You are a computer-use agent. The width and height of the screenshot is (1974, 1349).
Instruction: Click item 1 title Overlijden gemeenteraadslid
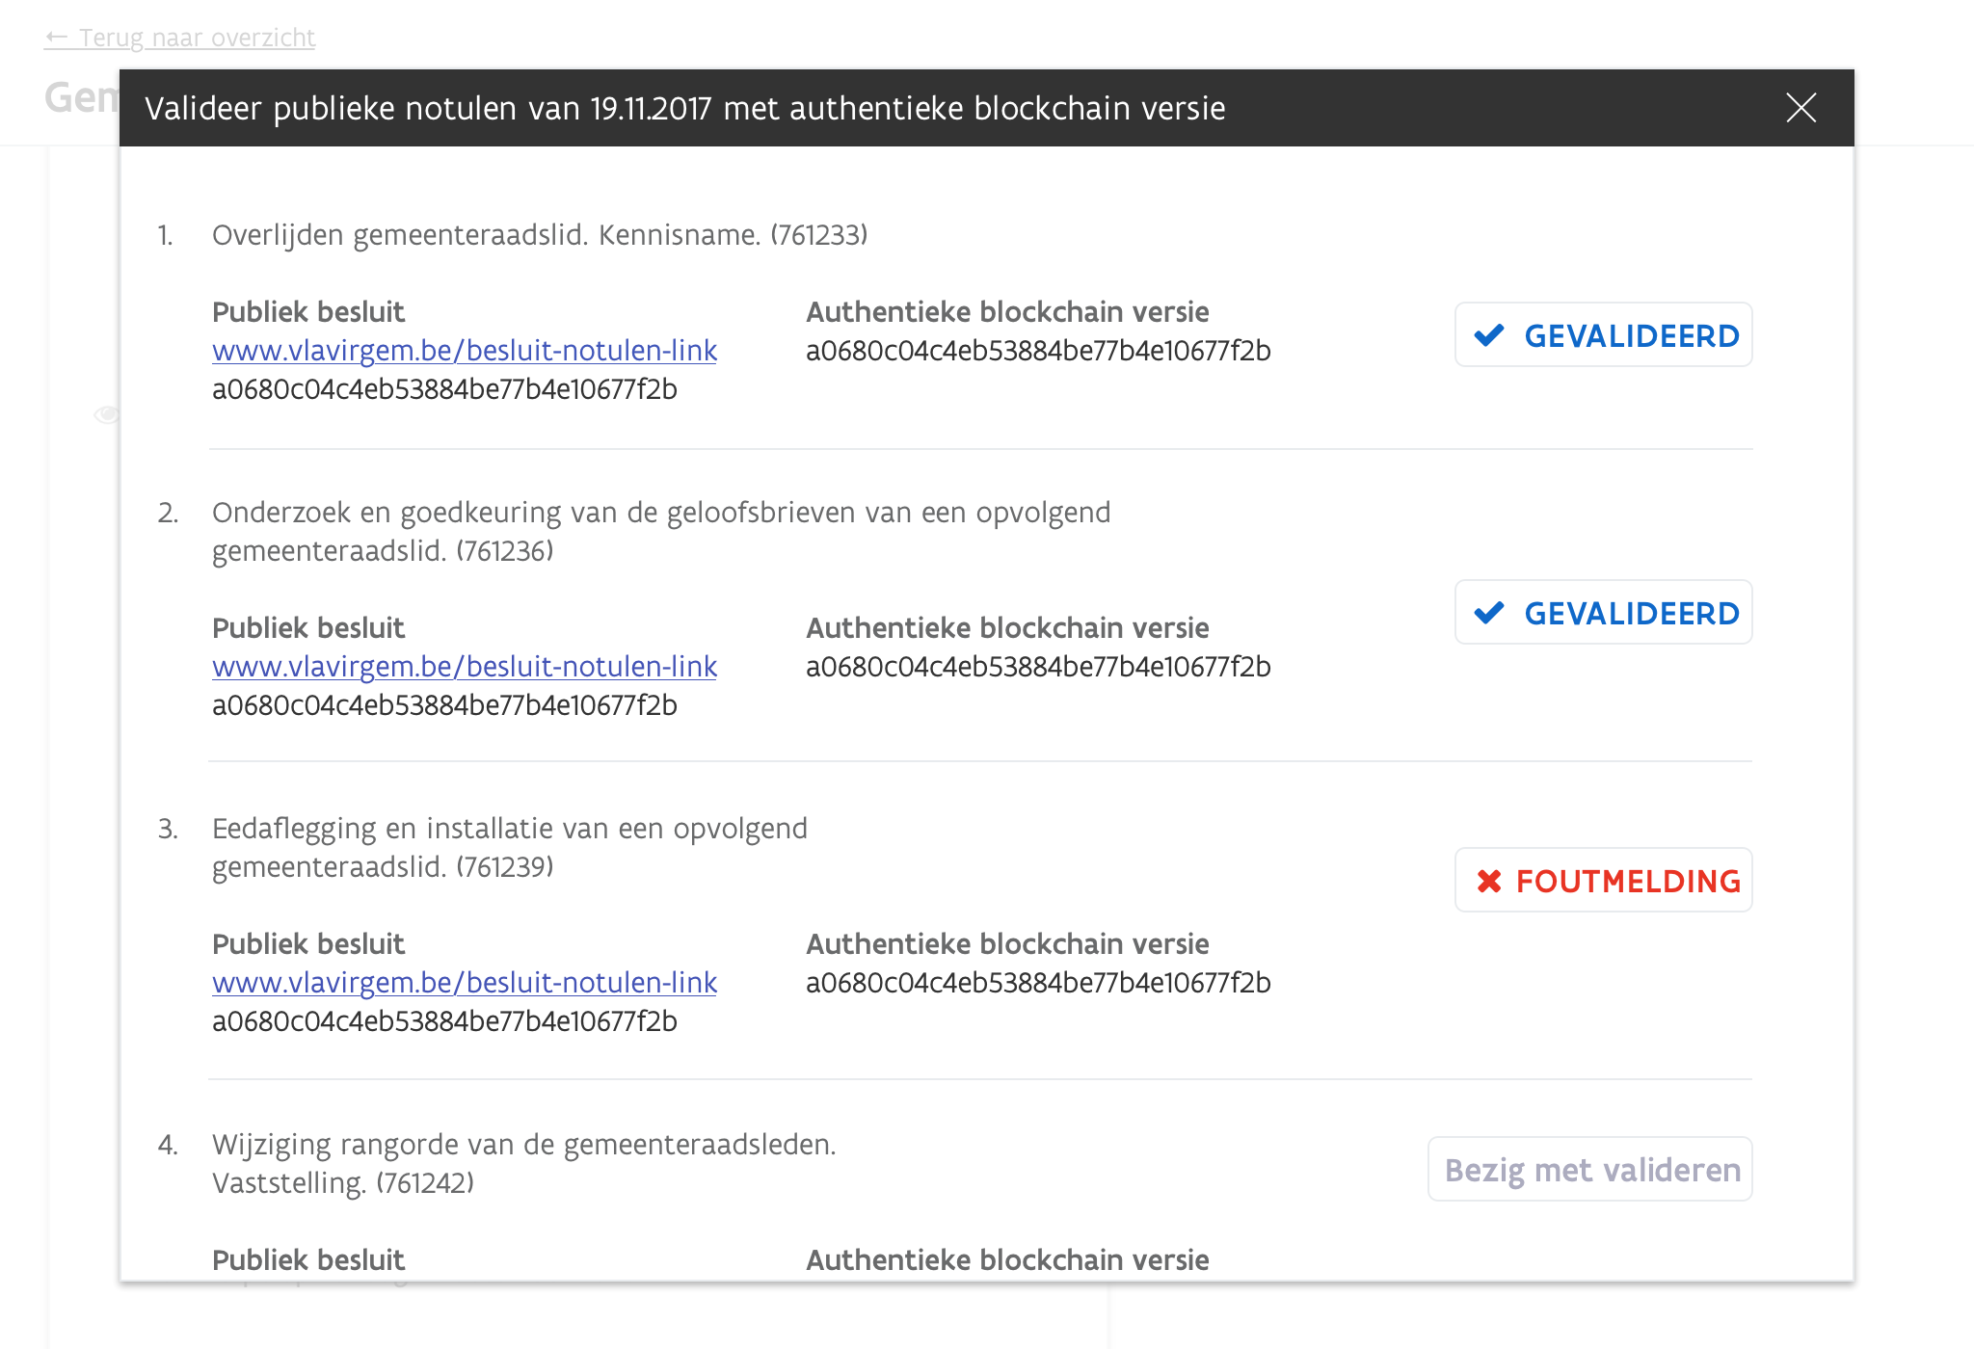click(540, 235)
